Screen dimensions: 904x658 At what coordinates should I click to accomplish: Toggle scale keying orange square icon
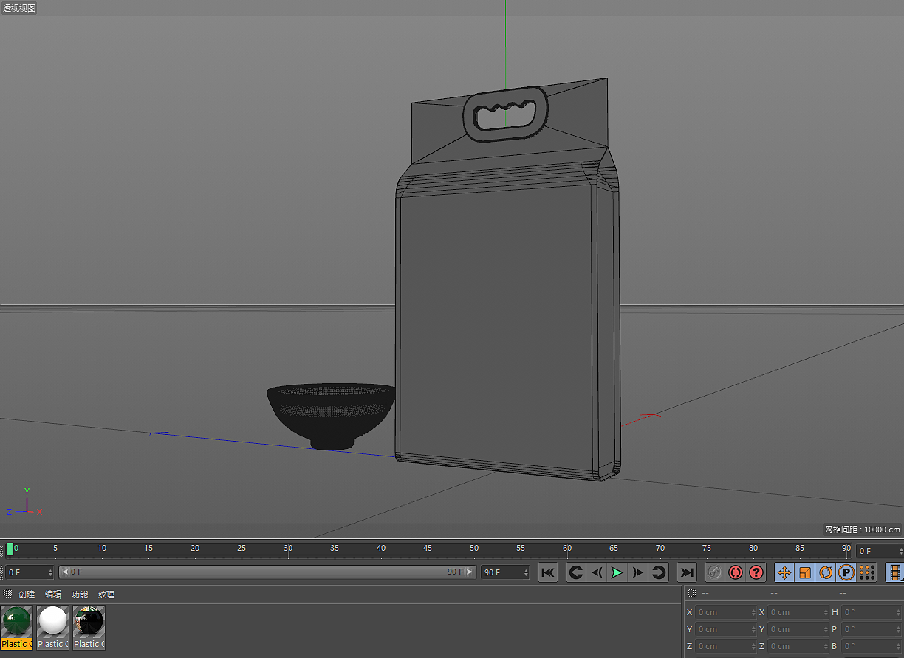(x=805, y=572)
